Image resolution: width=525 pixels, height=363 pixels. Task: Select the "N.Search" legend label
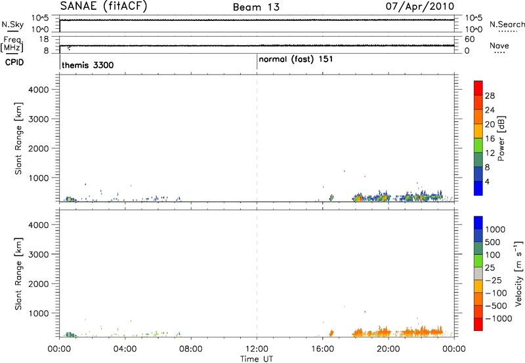[x=507, y=24]
